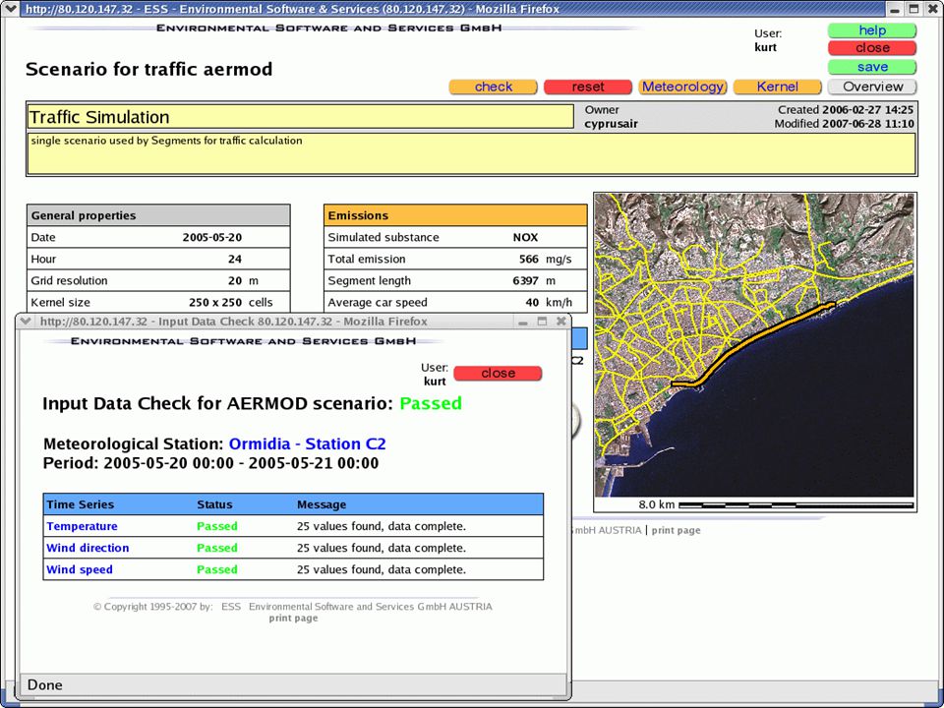944x708 pixels.
Task: Click the General properties header
Action: (x=158, y=215)
